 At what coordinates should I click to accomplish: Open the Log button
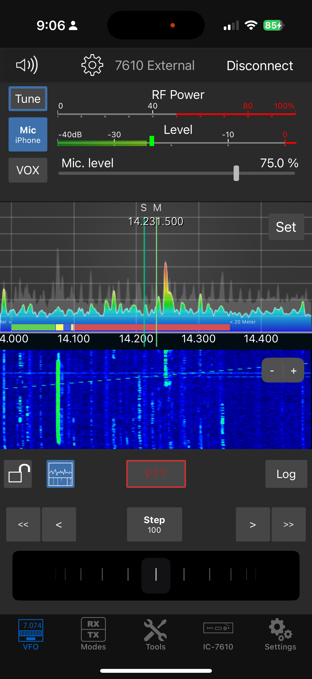point(286,474)
